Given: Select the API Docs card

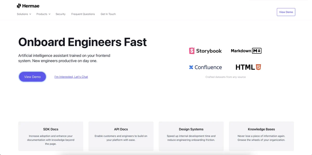Looking at the screenshot, I should pos(121,136).
